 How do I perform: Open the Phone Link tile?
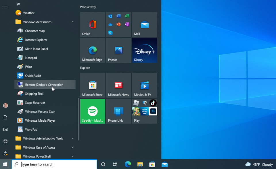coord(118,111)
